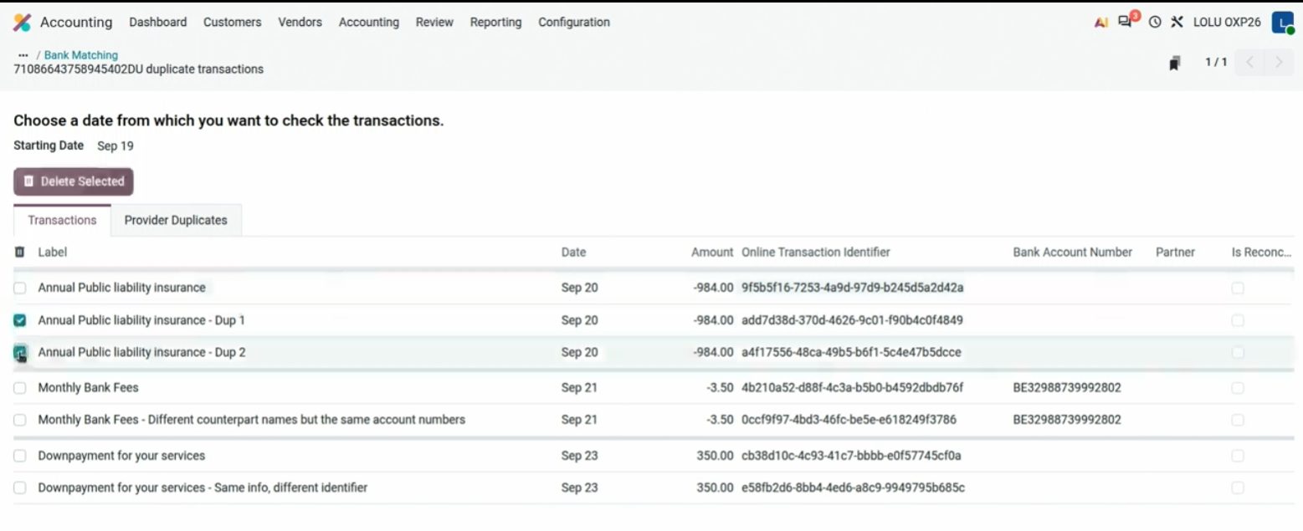Open the Customers menu
This screenshot has width=1303, height=531.
(x=232, y=23)
